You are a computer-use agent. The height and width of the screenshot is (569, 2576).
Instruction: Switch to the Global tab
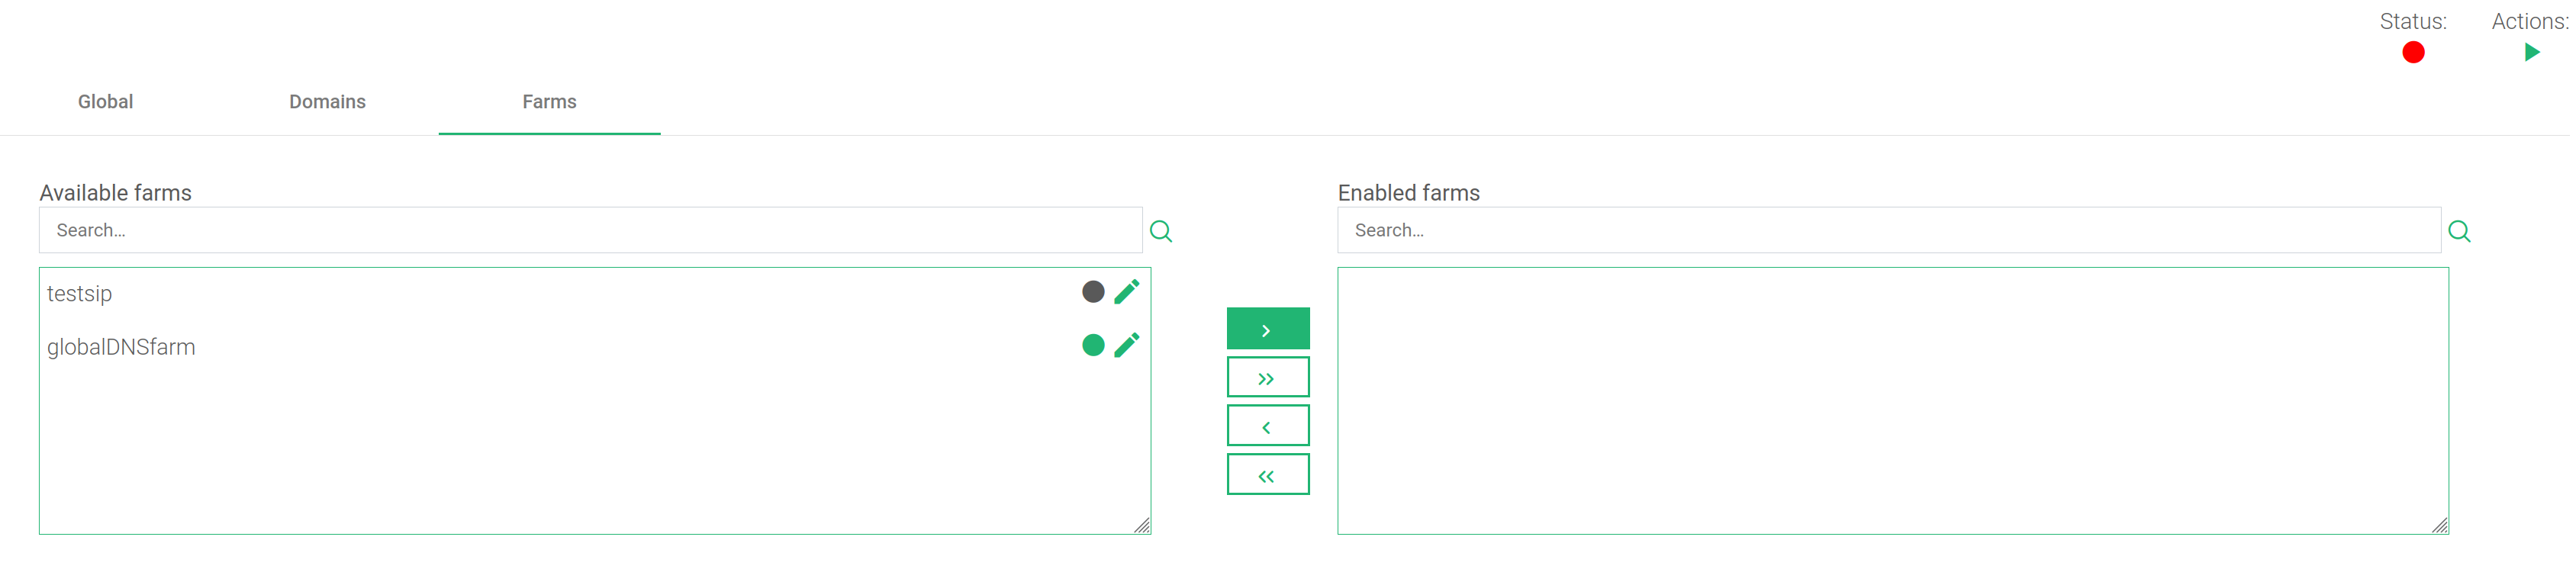click(x=106, y=101)
